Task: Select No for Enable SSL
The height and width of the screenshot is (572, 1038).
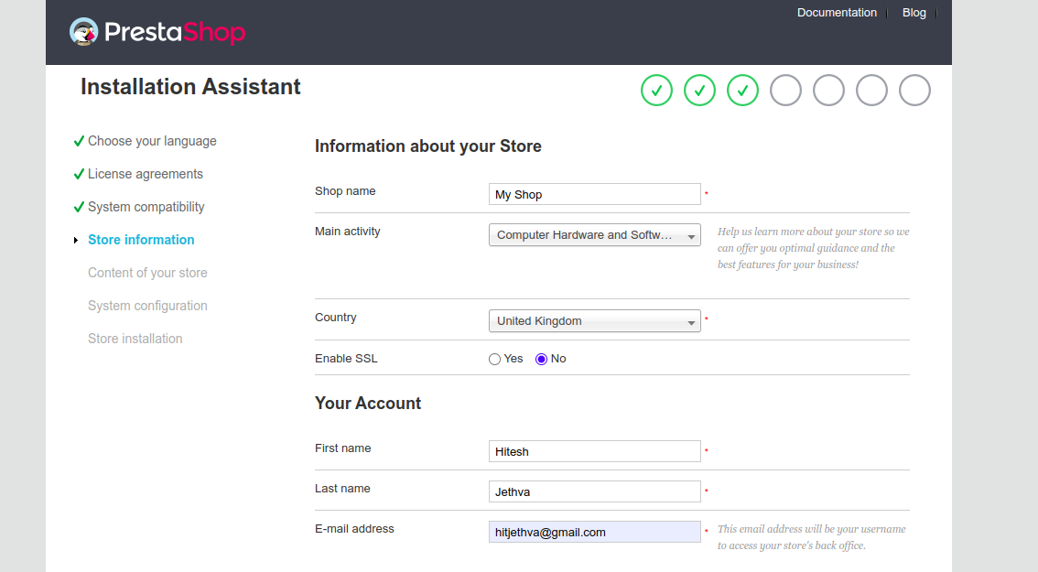Action: click(x=541, y=360)
